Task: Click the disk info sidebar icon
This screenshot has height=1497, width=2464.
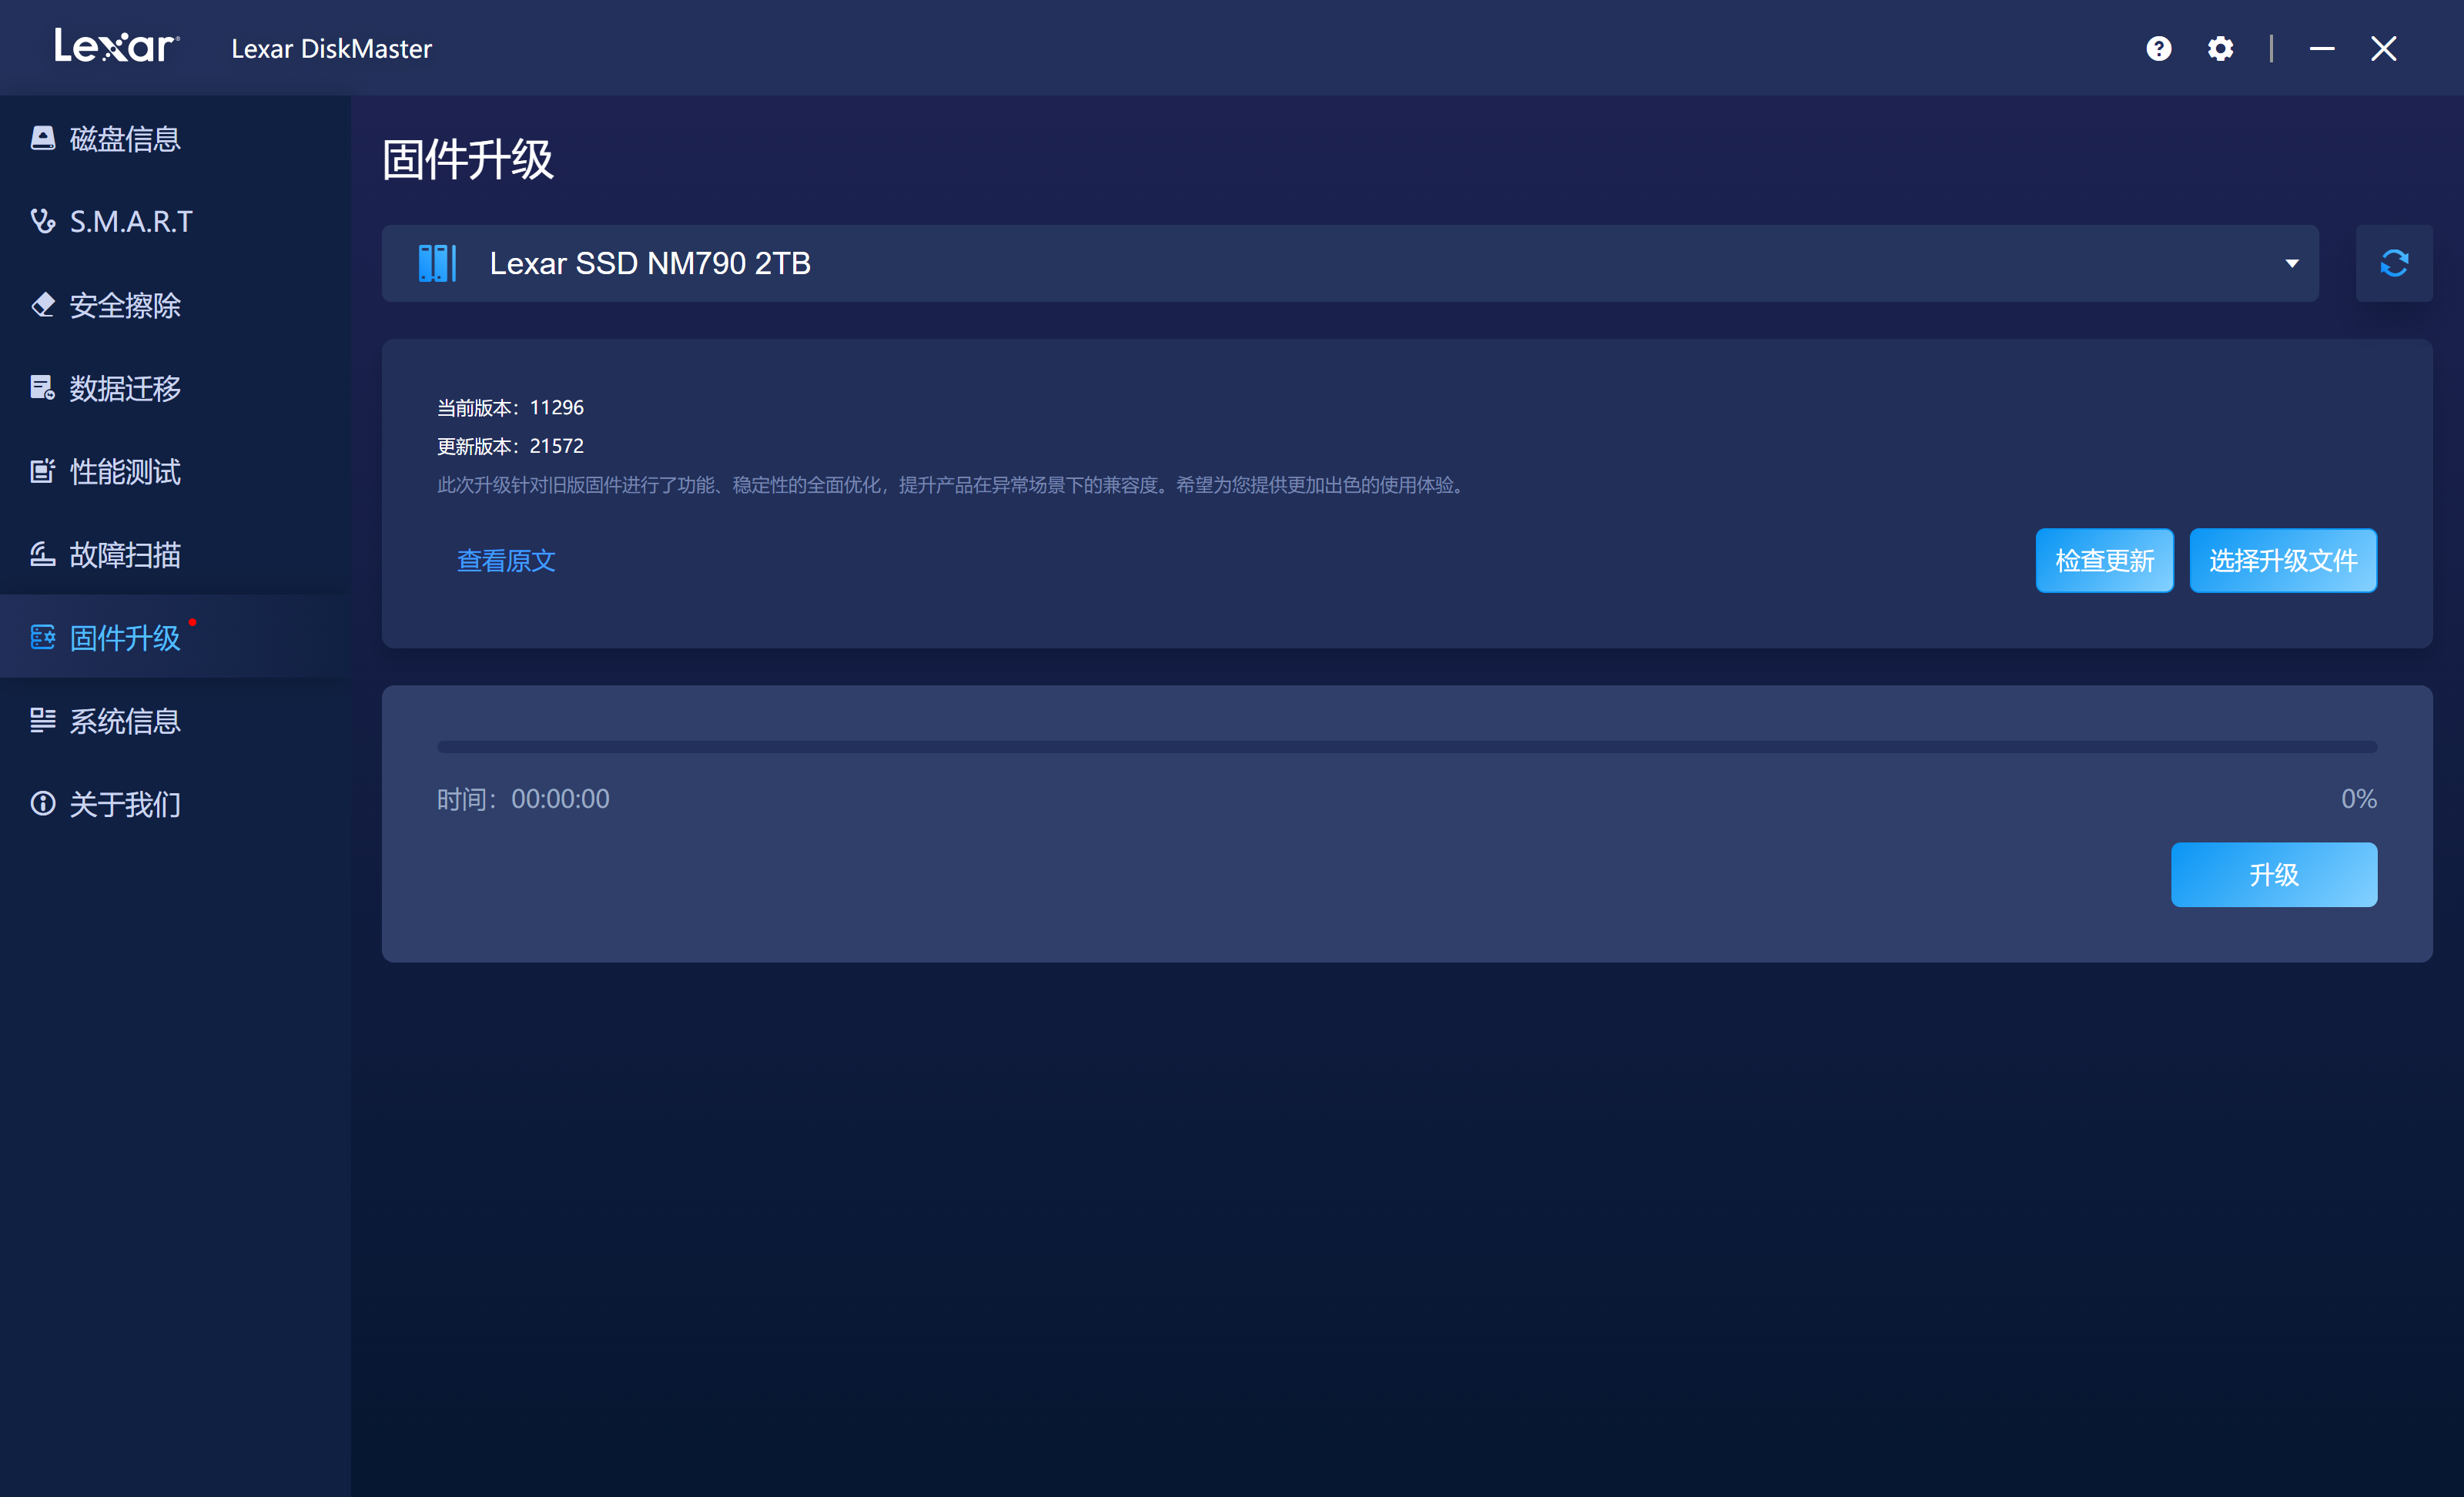Action: click(x=42, y=138)
